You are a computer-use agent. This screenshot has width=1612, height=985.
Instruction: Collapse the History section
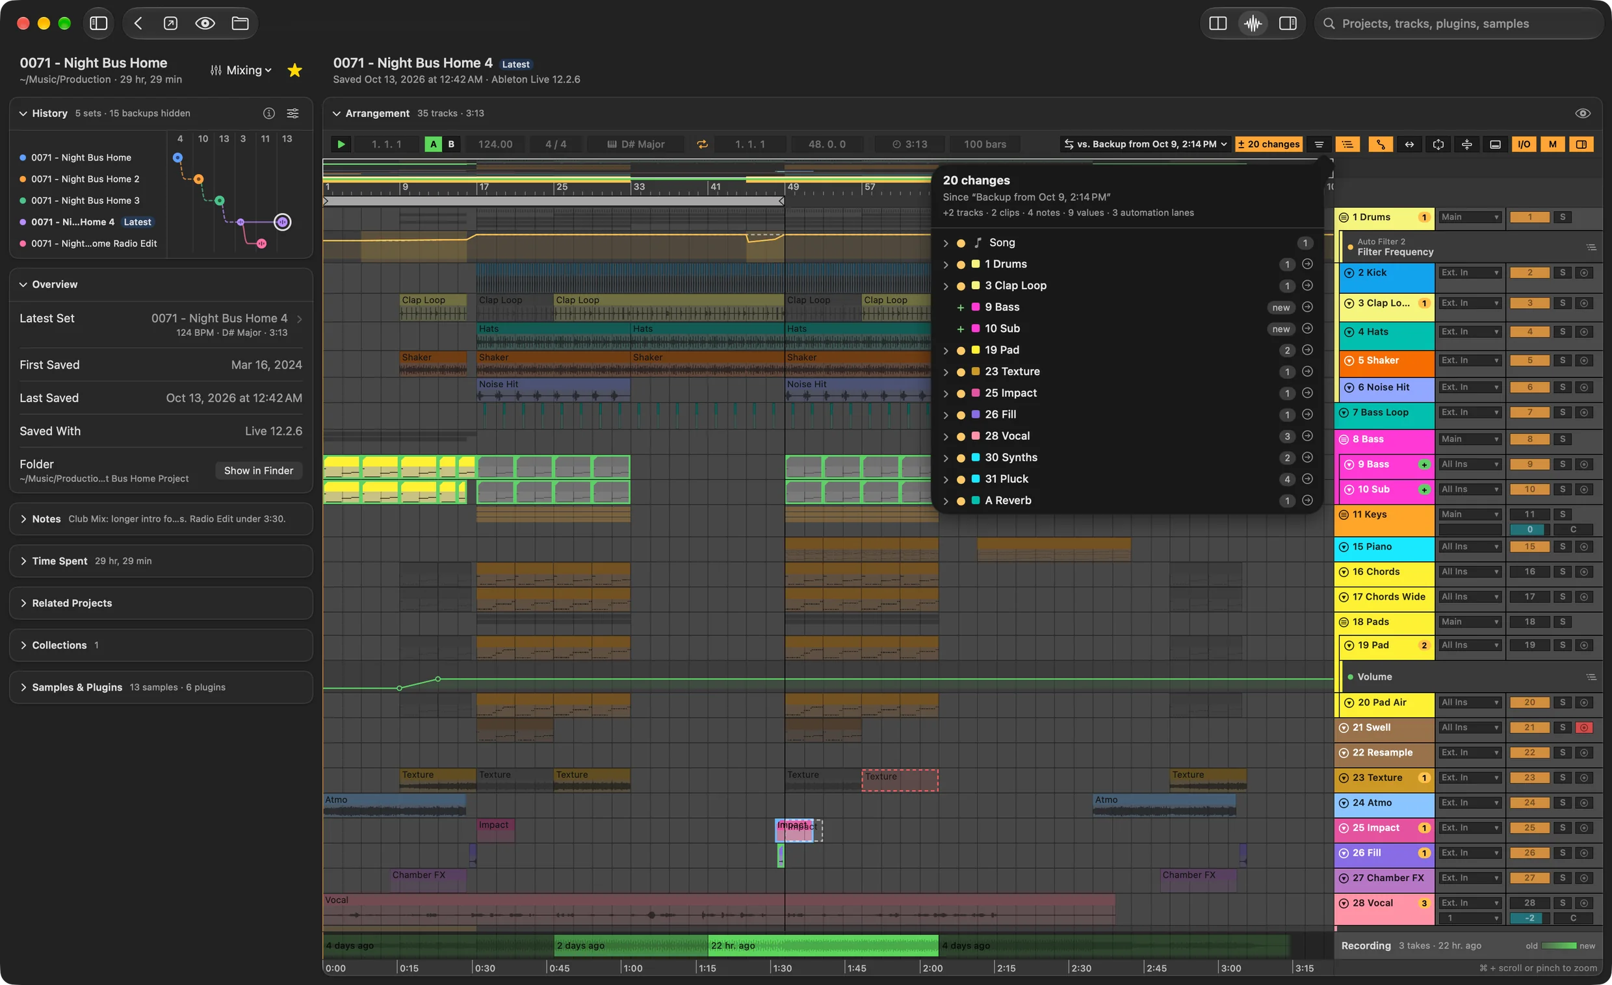[23, 113]
